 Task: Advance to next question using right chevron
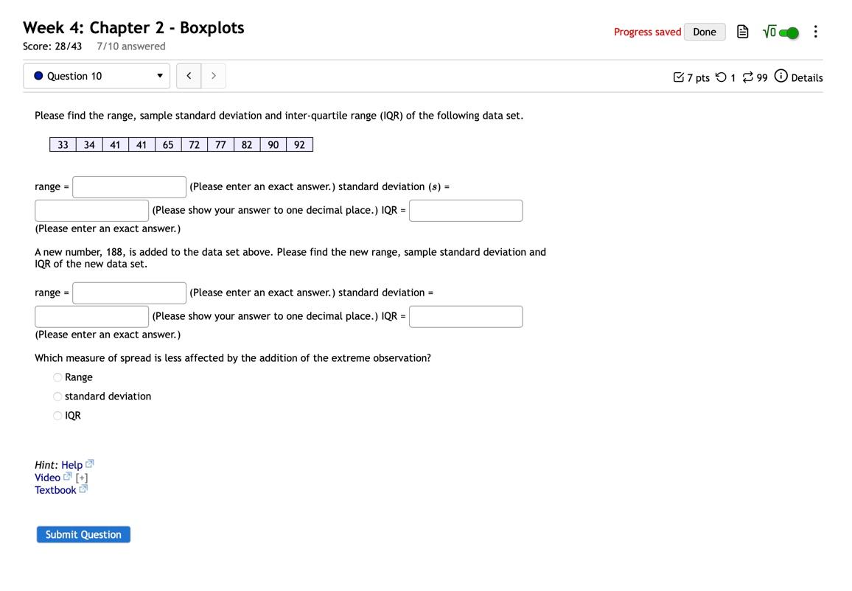tap(213, 75)
